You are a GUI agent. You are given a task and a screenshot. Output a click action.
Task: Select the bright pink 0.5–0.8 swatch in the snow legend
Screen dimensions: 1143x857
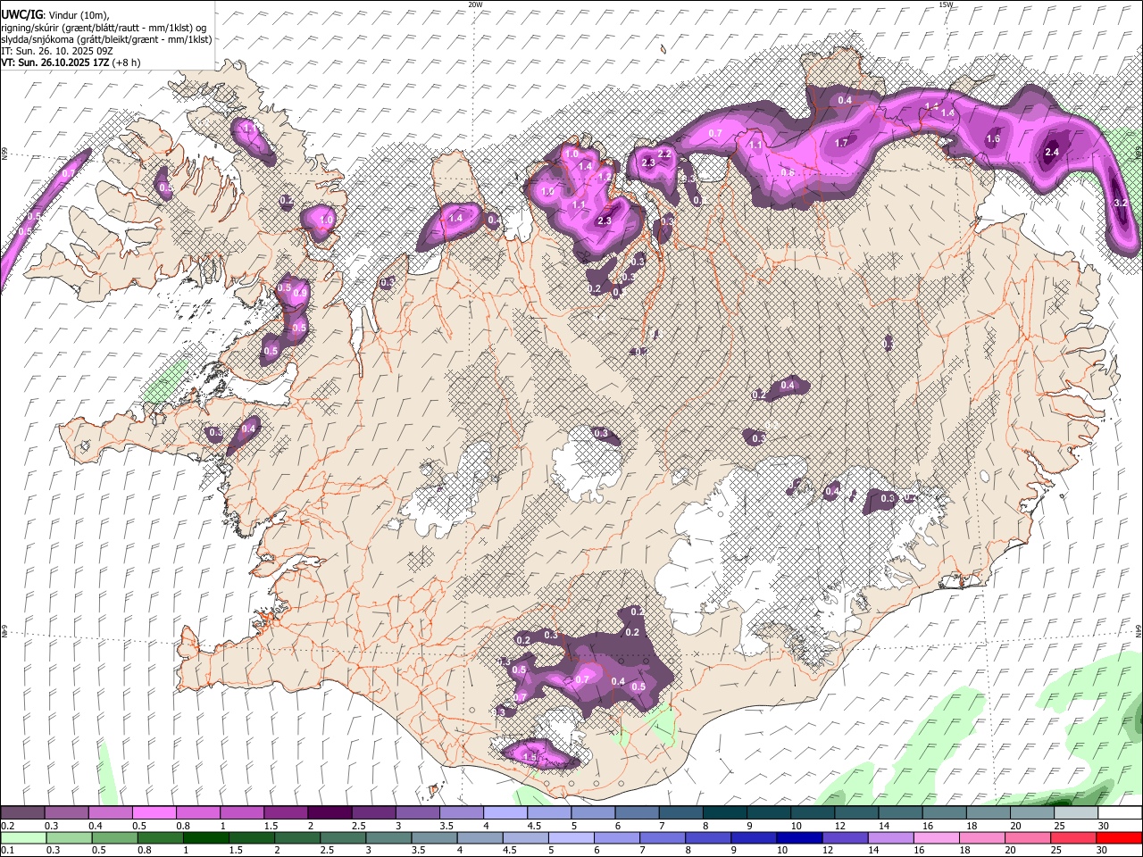154,813
